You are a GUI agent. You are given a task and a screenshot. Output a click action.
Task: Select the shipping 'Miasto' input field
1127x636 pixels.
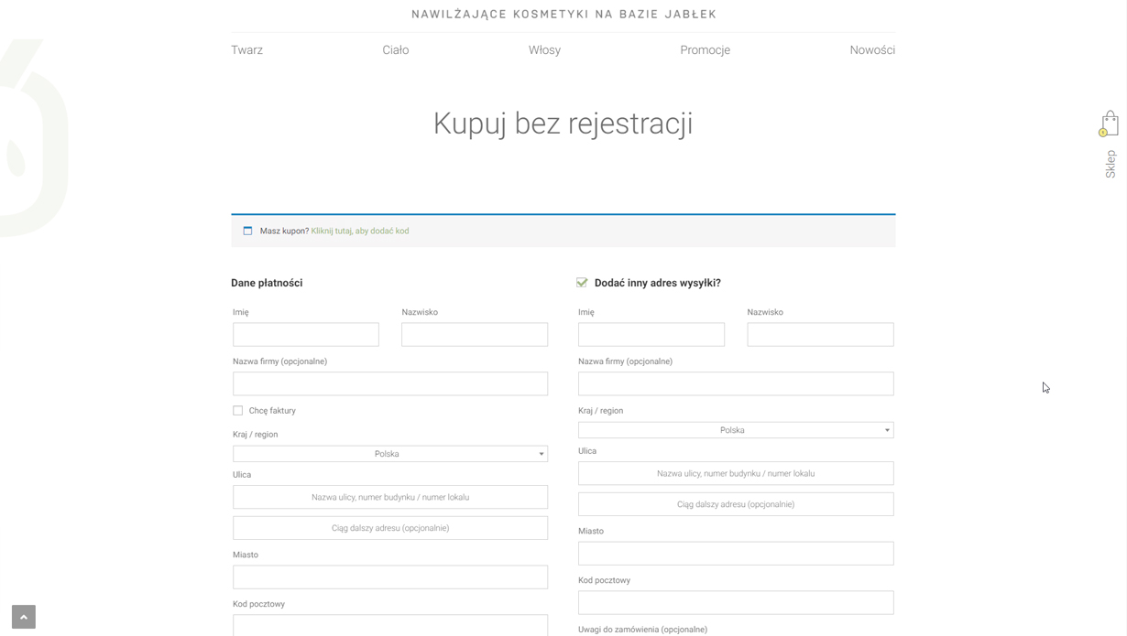[x=735, y=554]
